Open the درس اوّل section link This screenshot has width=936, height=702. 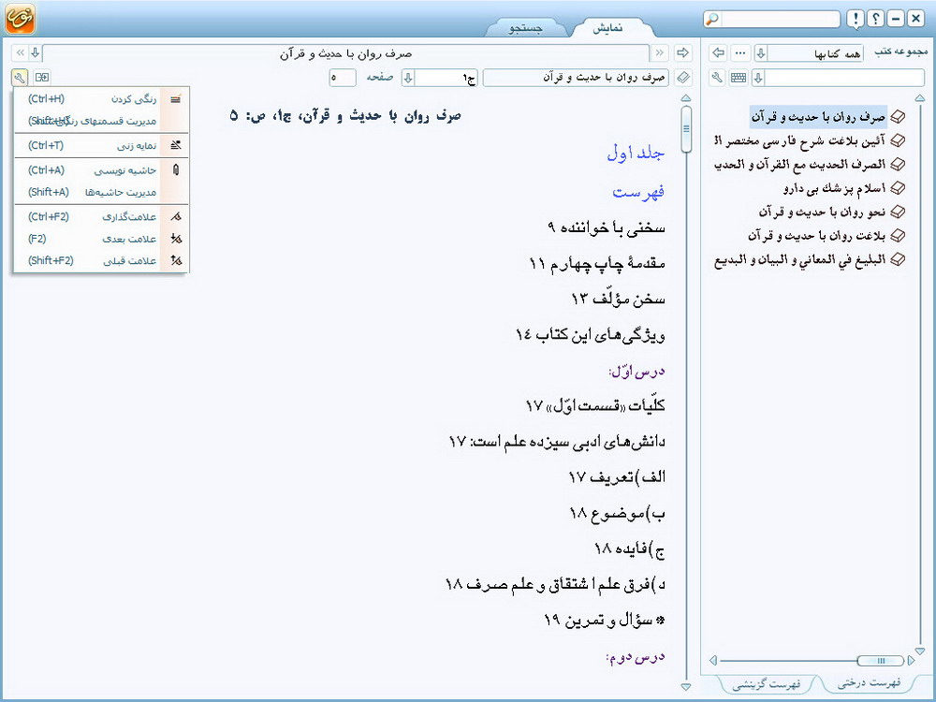[x=636, y=372]
